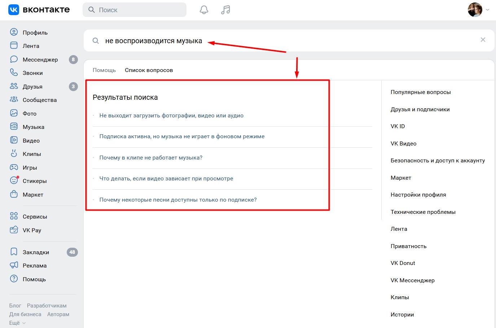Open Популярные вопросы category
496x328 pixels.
421,92
